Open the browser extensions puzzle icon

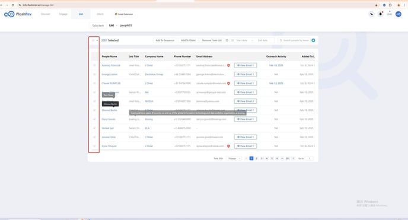coord(390,5)
